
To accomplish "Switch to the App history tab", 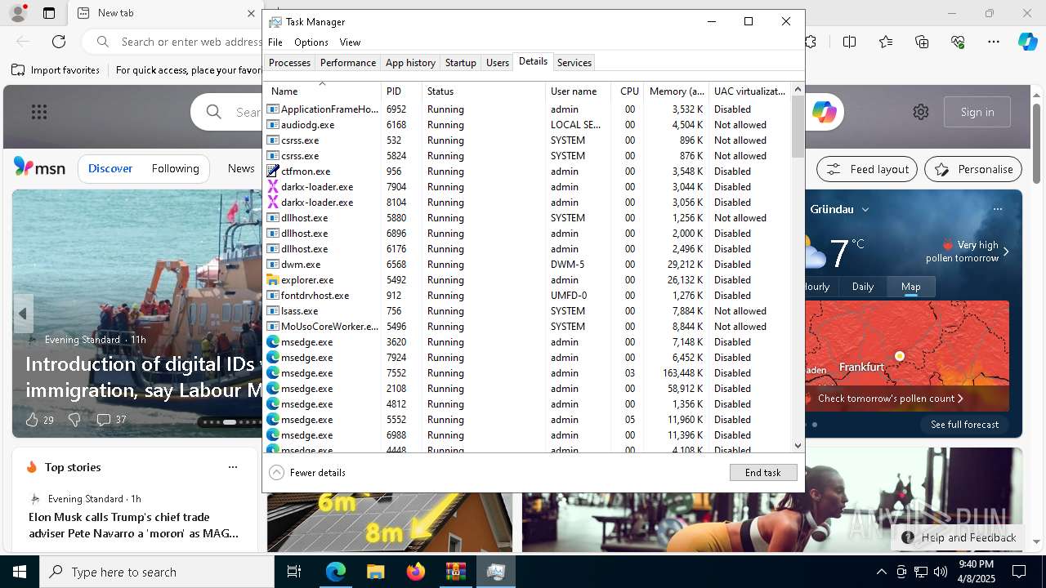I will [410, 63].
